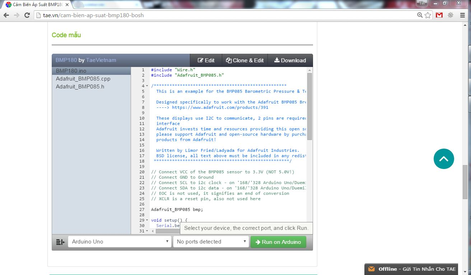Viewport: 471px width, 275px height.
Task: Toggle the fold arrow at line 31
Action: [x=147, y=231]
